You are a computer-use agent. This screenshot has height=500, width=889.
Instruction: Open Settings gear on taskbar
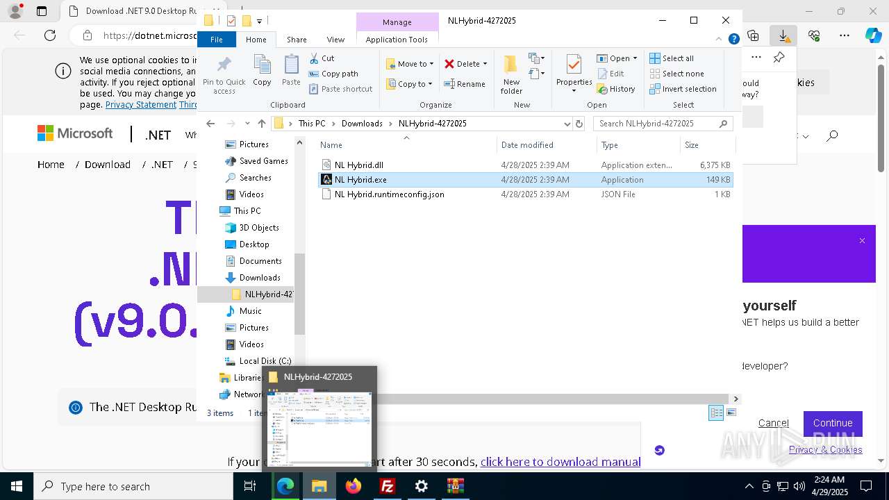pos(422,486)
